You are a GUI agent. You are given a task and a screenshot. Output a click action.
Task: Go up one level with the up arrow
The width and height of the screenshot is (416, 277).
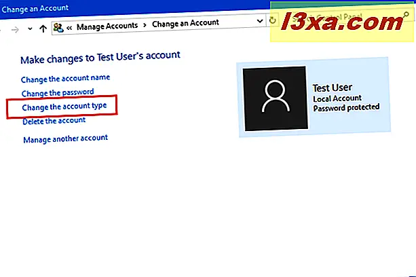click(x=43, y=29)
